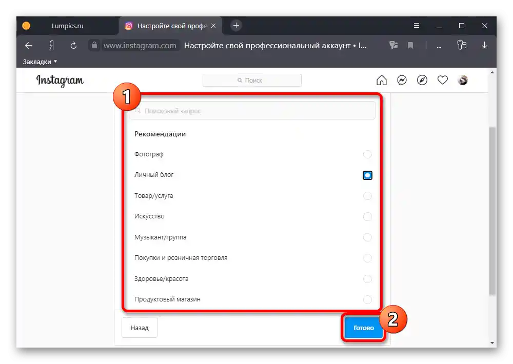Image resolution: width=513 pixels, height=364 pixels.
Task: Go back using browser back arrow
Action: [x=29, y=46]
